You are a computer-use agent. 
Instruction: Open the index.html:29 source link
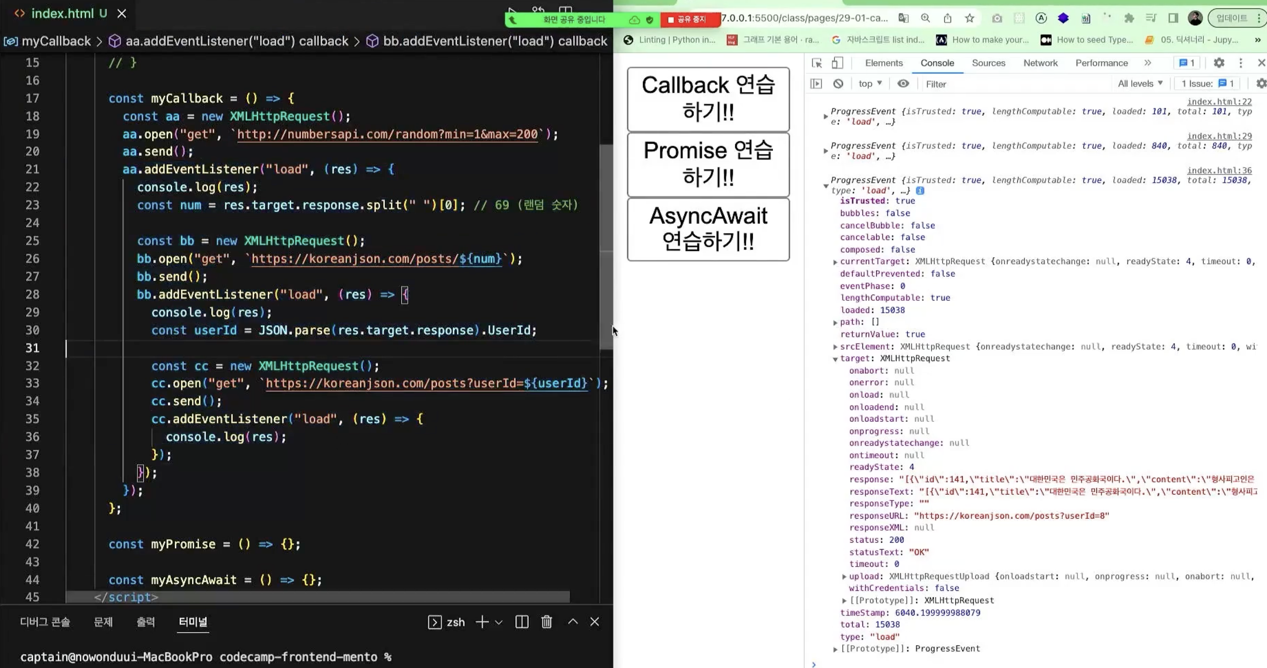point(1219,136)
